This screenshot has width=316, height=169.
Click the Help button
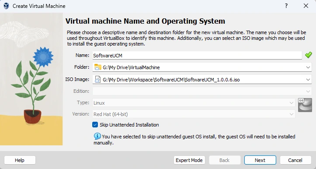coord(20,160)
